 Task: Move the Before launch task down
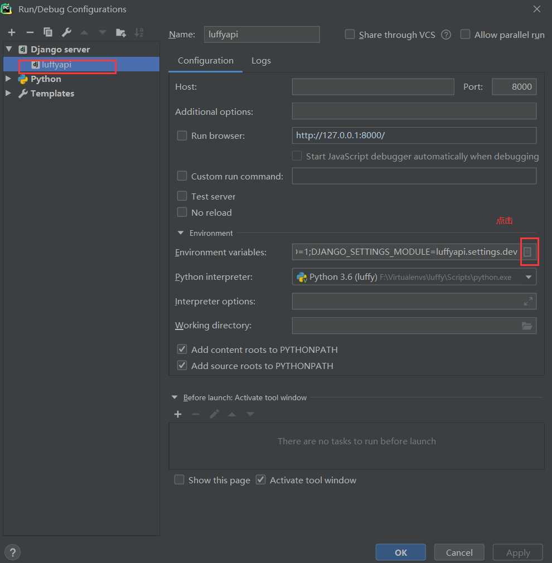point(250,414)
